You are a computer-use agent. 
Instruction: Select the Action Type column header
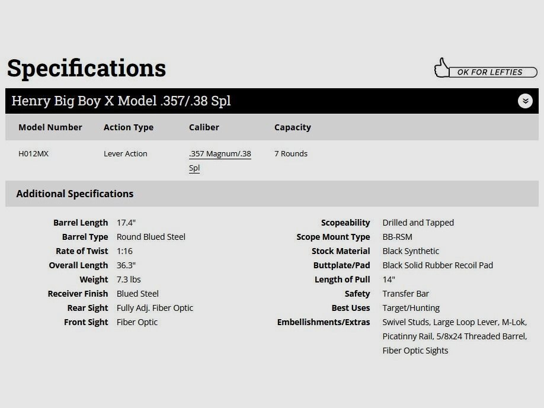pos(129,127)
